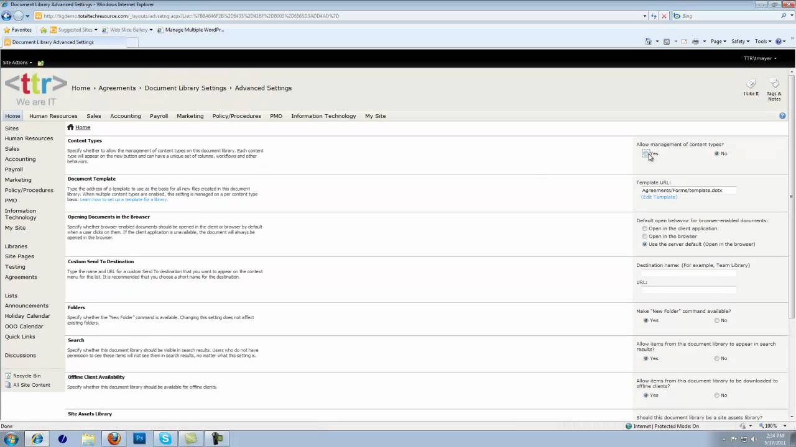Choose Open in the client application
This screenshot has height=447, width=796.
point(645,228)
